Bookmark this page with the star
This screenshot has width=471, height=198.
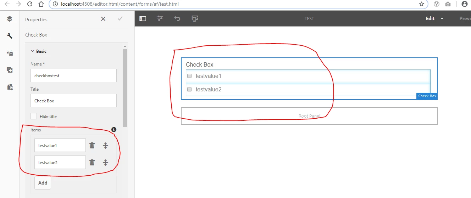pyautogui.click(x=422, y=4)
